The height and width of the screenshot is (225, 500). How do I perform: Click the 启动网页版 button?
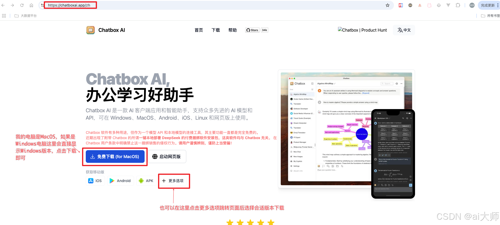[x=167, y=156]
